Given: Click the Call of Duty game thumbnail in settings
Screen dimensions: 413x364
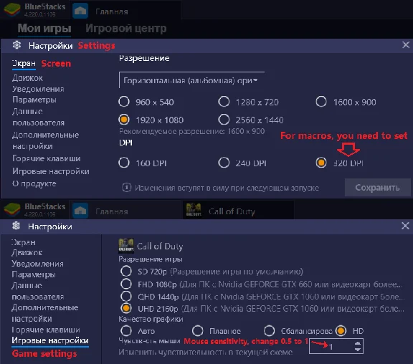Looking at the screenshot, I should [126, 246].
